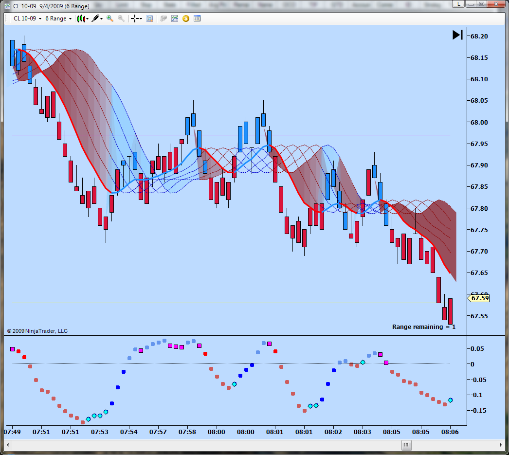Click the horizontal scrollbar left arrow
Viewport: 509px width, 455px height.
click(x=8, y=445)
